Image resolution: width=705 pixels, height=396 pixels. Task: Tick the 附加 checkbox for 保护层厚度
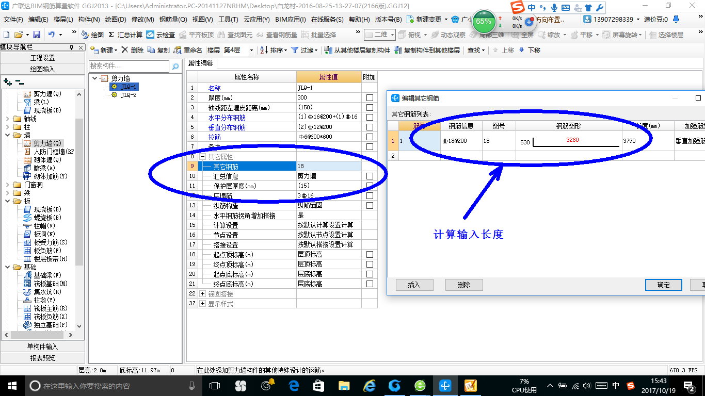pos(370,186)
